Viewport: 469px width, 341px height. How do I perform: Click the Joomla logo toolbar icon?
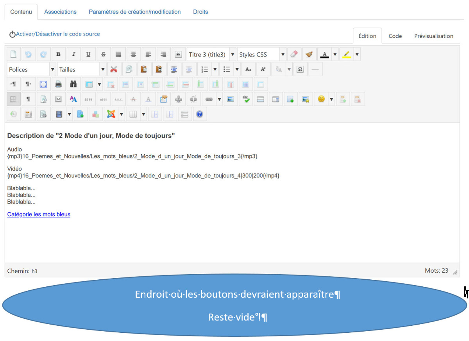[111, 114]
